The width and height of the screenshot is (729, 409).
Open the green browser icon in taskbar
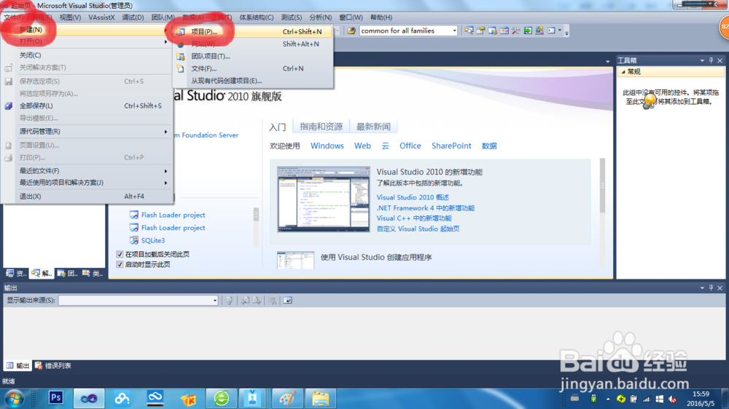[x=222, y=398]
